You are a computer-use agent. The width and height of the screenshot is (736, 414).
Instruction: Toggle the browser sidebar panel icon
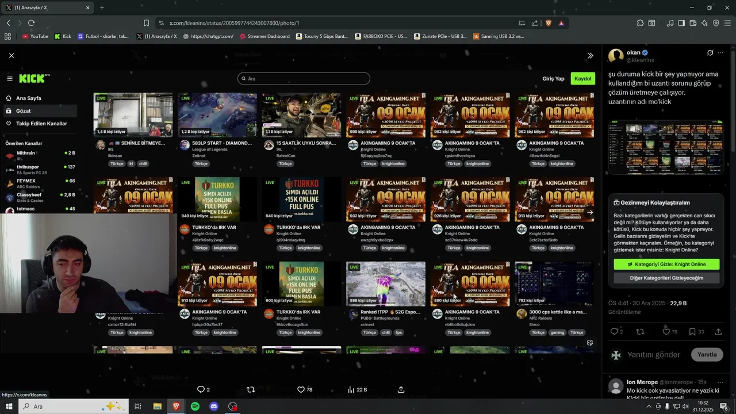click(x=681, y=23)
